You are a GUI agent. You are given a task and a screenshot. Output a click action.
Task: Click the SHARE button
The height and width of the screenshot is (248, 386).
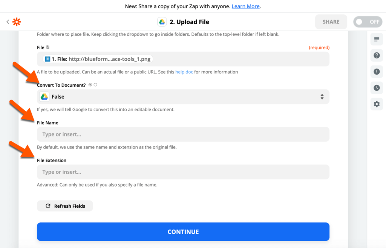click(x=331, y=22)
